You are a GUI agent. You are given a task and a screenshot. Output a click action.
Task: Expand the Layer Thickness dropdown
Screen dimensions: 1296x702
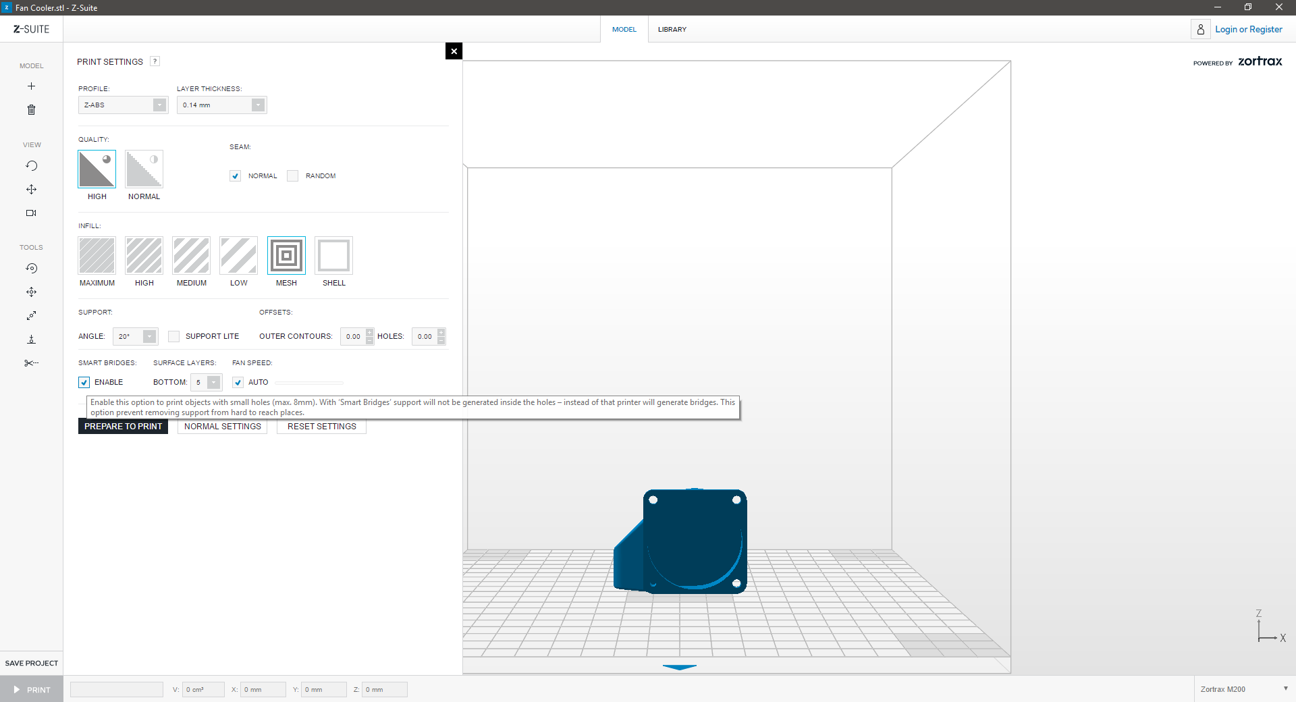click(221, 105)
